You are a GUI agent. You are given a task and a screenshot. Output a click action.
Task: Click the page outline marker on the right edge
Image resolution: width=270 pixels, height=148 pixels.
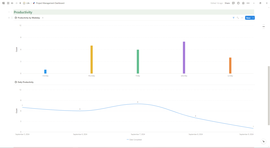tap(264, 27)
